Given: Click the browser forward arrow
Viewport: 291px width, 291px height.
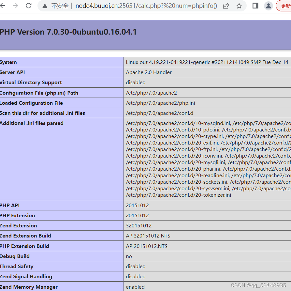Looking at the screenshot, I should click(x=16, y=6).
